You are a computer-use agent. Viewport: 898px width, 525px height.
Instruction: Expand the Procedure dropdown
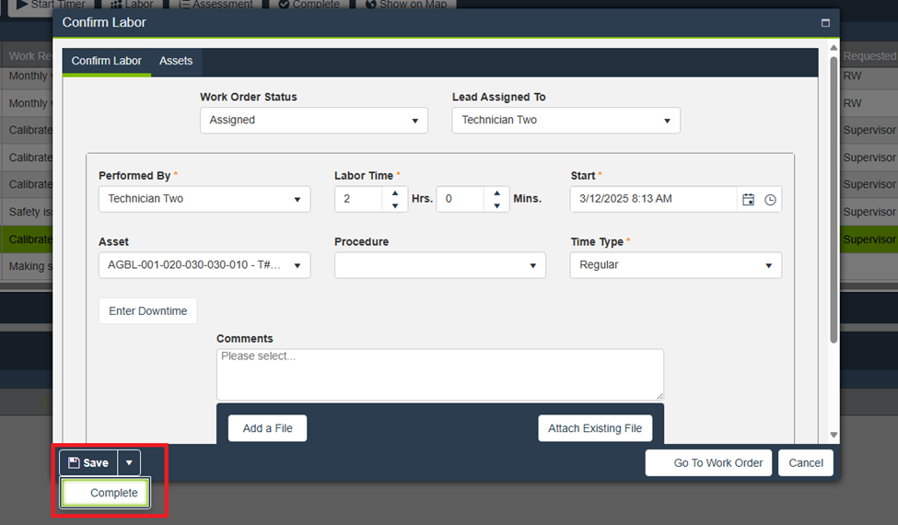439,265
